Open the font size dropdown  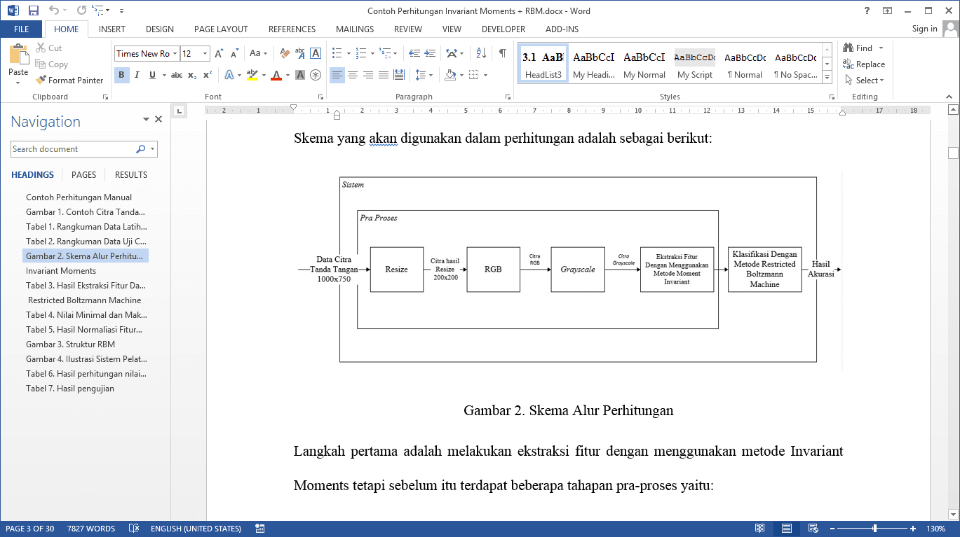205,54
